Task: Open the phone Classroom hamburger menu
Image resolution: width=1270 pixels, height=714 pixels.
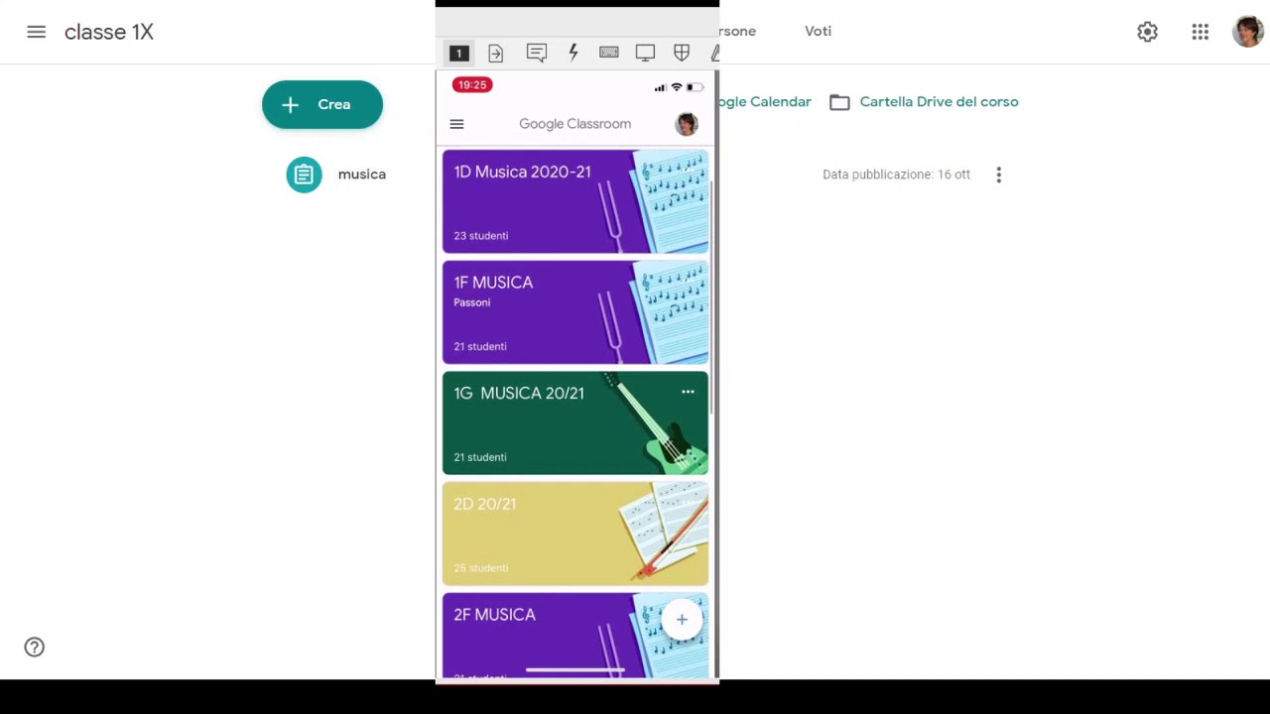Action: [x=456, y=124]
